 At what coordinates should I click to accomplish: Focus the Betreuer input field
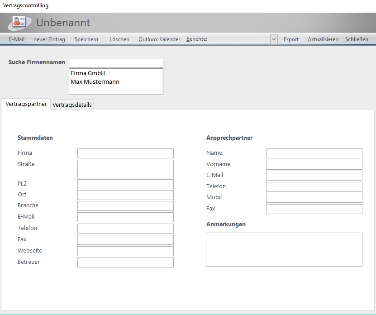pos(125,262)
